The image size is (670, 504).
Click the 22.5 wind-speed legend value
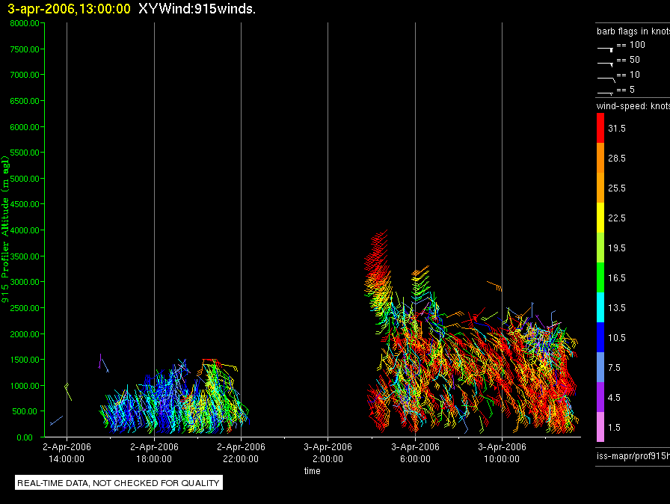(x=617, y=218)
